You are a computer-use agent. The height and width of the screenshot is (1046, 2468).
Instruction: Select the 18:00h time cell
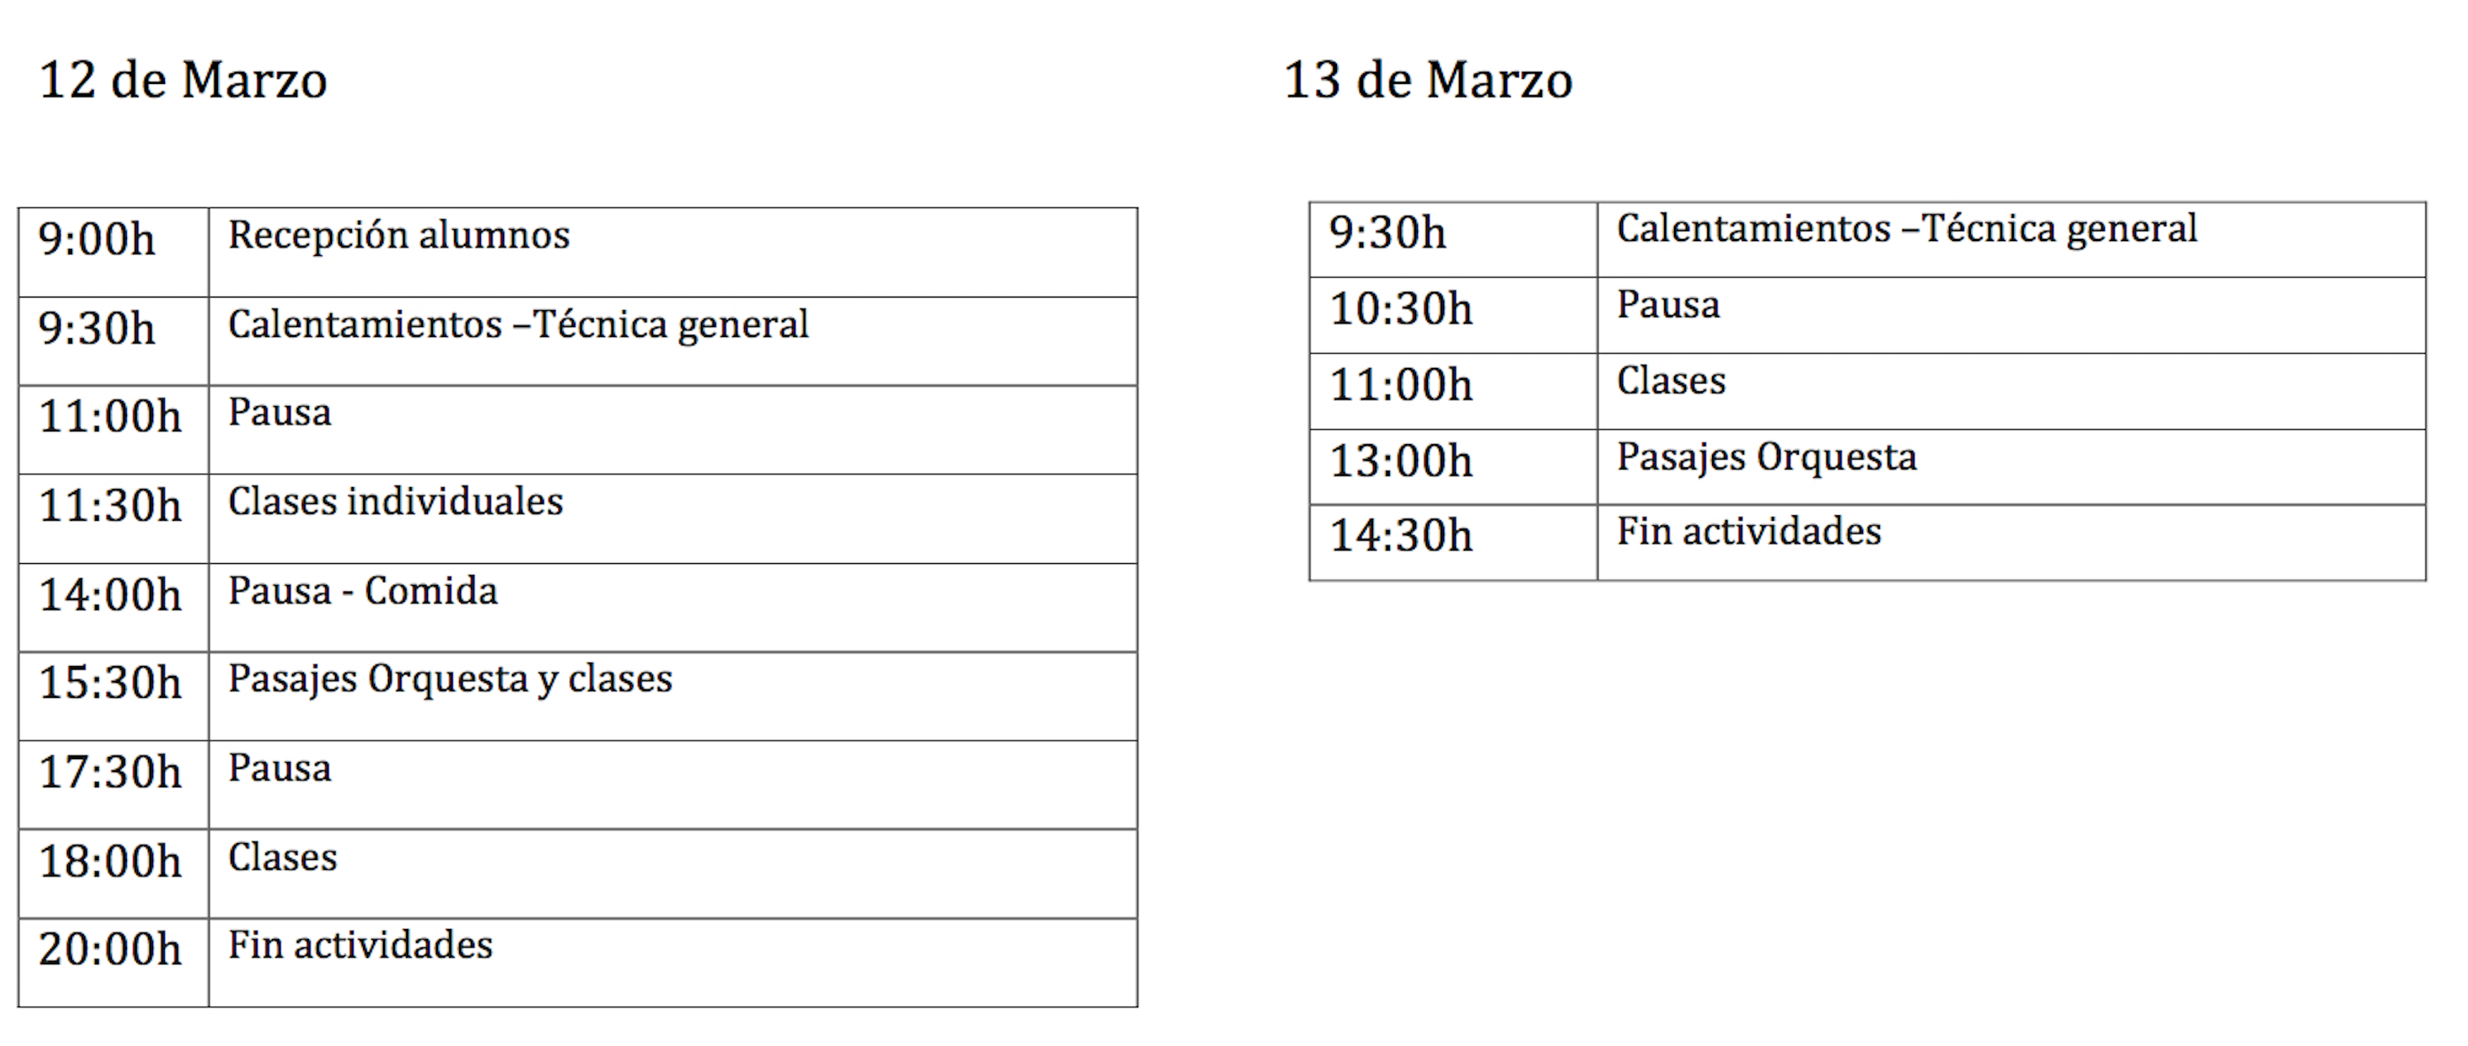pyautogui.click(x=110, y=862)
